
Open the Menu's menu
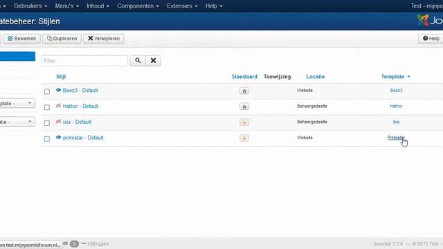67,6
